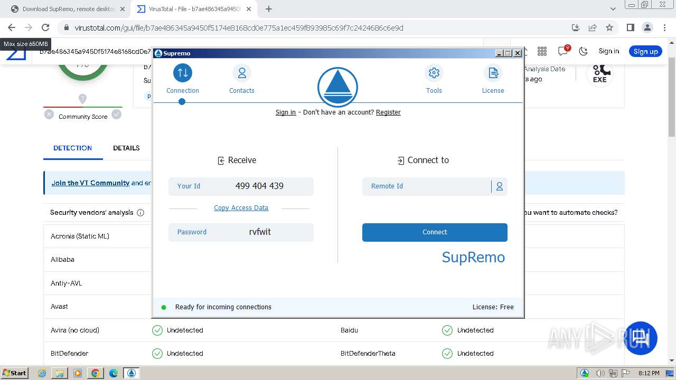Click the Chrome address bar URL
Viewport: 676px width, 380px height.
(239, 28)
